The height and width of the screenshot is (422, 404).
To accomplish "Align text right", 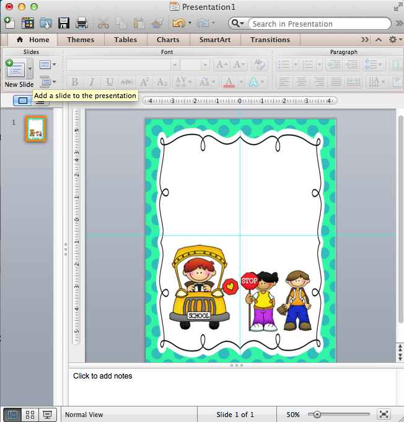I will pyautogui.click(x=318, y=82).
